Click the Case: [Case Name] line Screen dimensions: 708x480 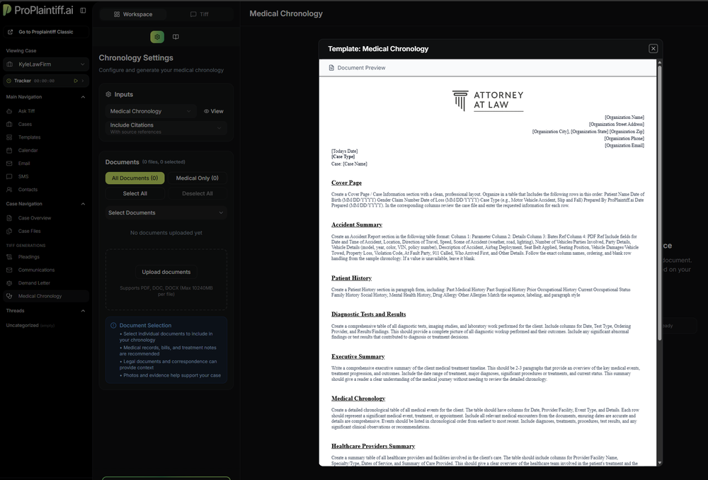pyautogui.click(x=349, y=164)
